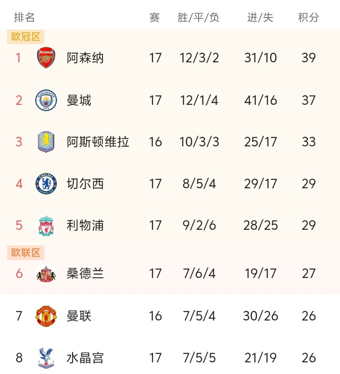This screenshot has height=374, width=340.
Task: Open the Manchester United crest icon
Action: click(x=46, y=316)
